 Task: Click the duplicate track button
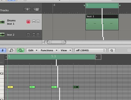(x=36, y=9)
